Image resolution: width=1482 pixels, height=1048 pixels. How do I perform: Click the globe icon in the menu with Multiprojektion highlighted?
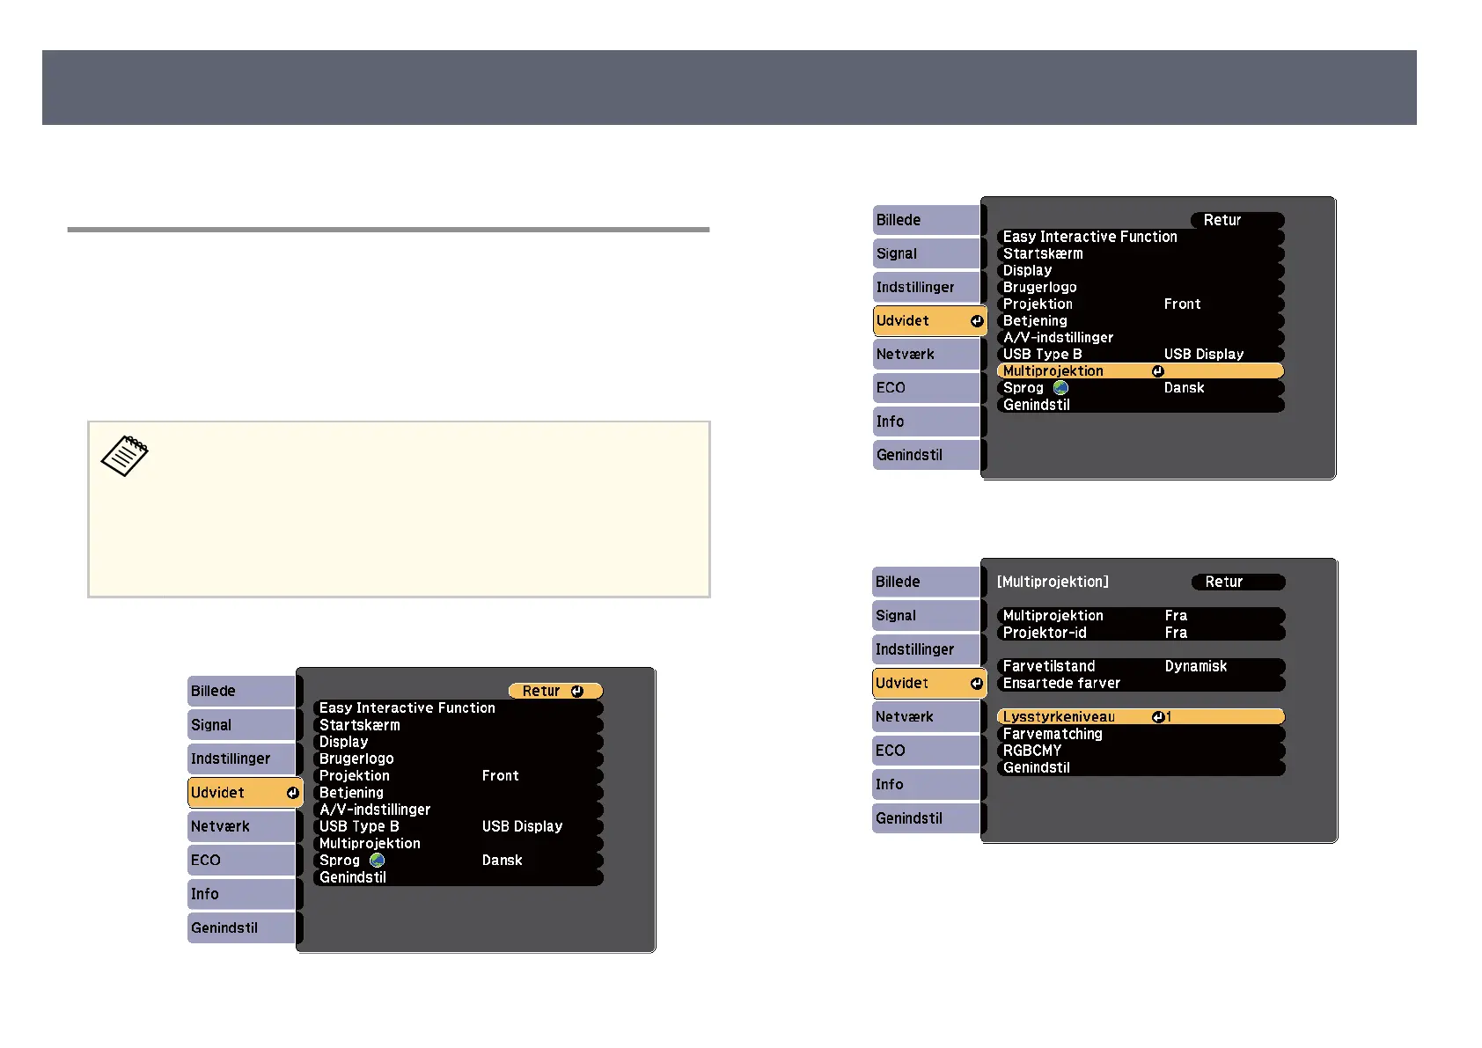pyautogui.click(x=1060, y=388)
